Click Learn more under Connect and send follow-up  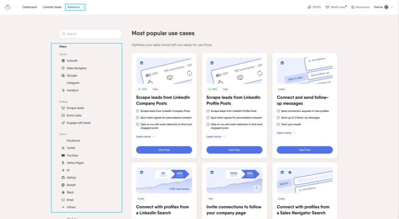[286, 133]
